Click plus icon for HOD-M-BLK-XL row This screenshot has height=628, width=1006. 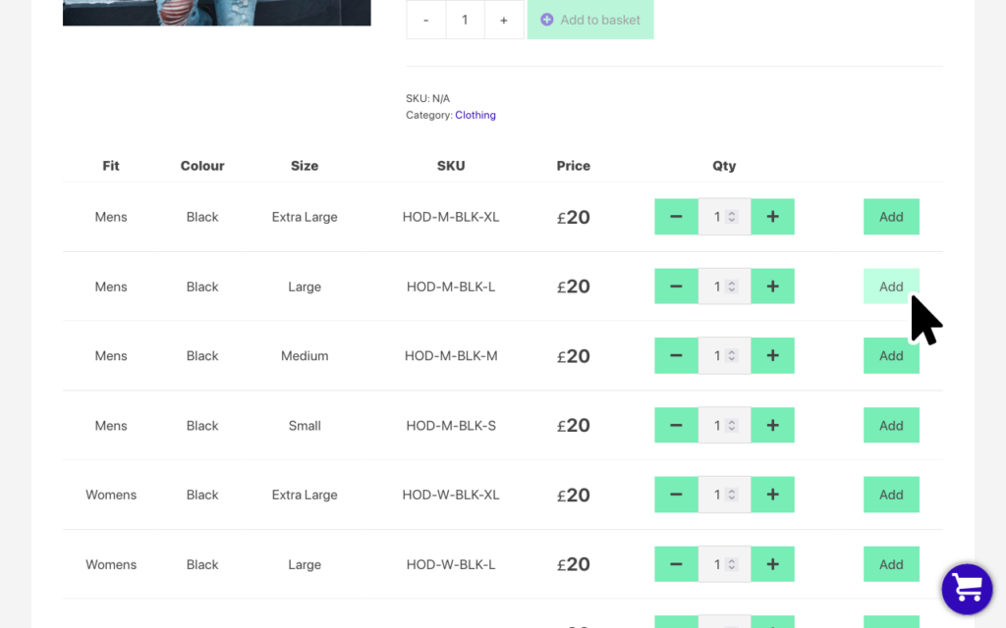[x=772, y=217]
